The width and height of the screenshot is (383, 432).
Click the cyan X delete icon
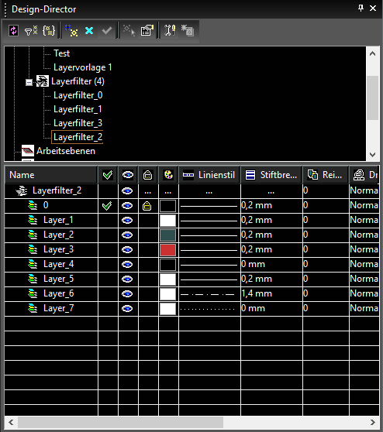coord(89,30)
